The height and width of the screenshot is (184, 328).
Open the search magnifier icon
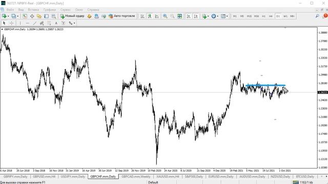[317, 16]
